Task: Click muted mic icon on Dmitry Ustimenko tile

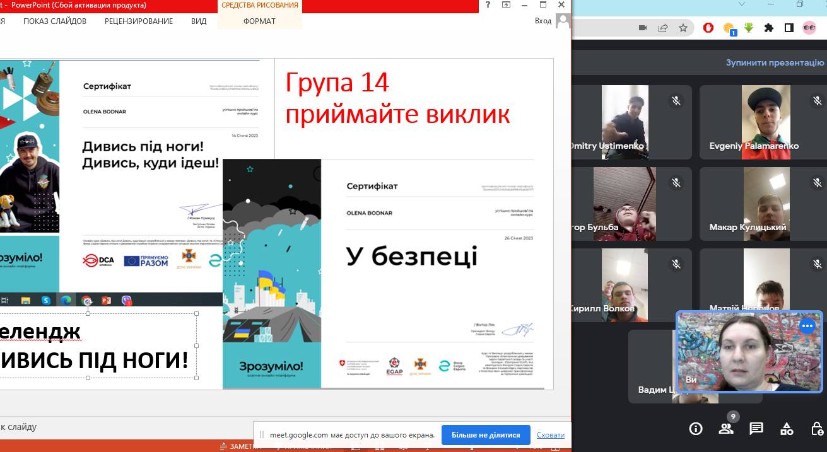Action: (676, 100)
